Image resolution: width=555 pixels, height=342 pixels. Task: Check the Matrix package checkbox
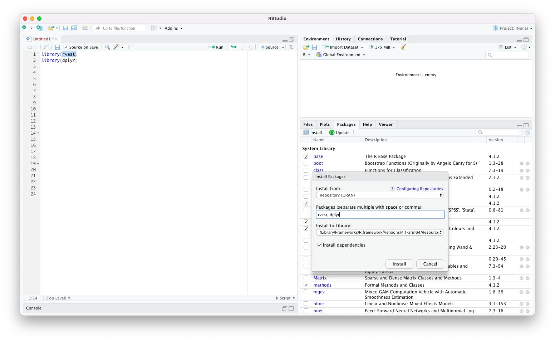point(306,278)
